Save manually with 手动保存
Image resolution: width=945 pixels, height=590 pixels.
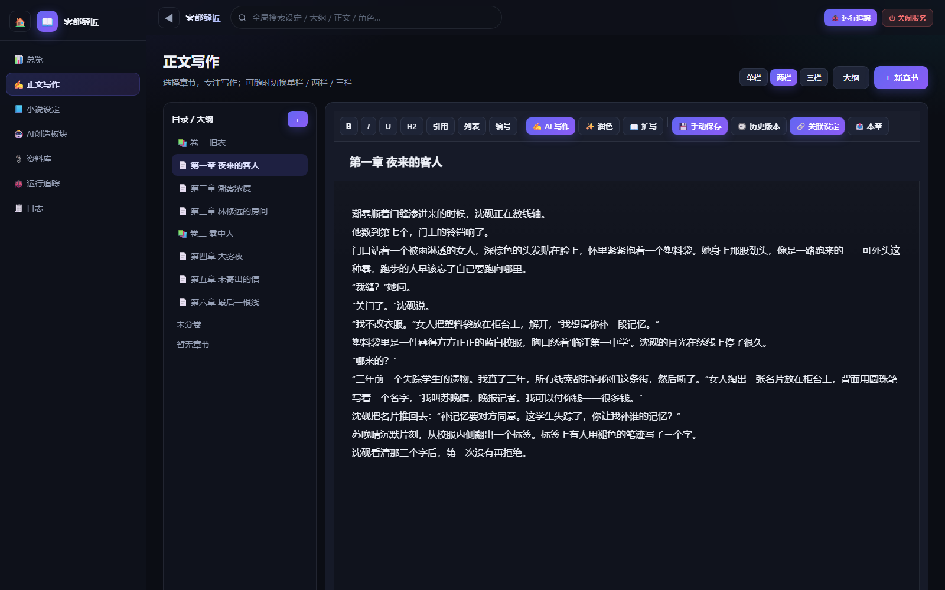(700, 126)
